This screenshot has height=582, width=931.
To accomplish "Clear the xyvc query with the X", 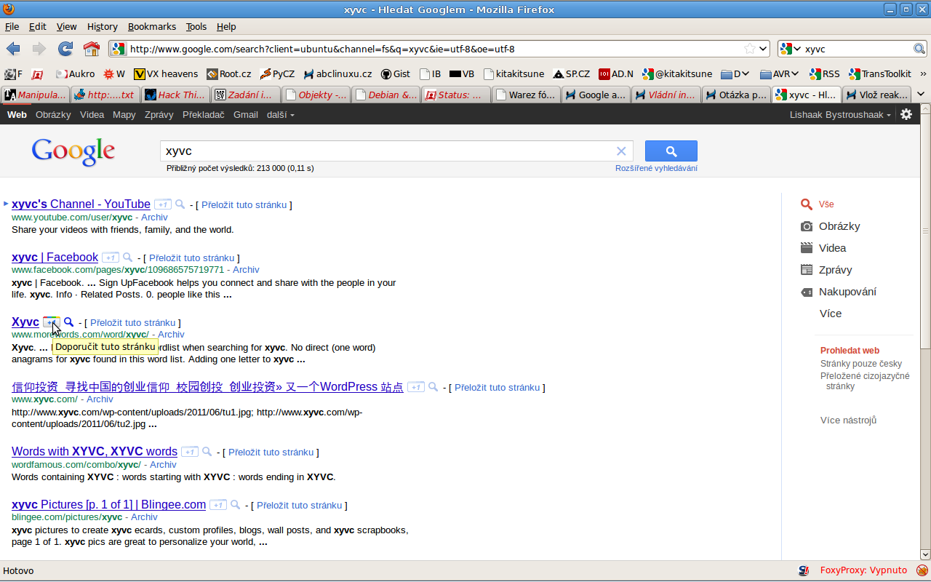I will click(621, 151).
